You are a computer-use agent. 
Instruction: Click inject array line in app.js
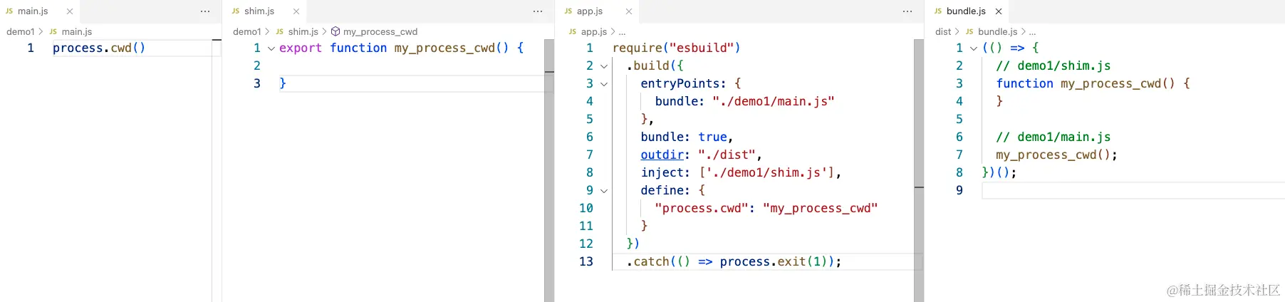(x=741, y=172)
